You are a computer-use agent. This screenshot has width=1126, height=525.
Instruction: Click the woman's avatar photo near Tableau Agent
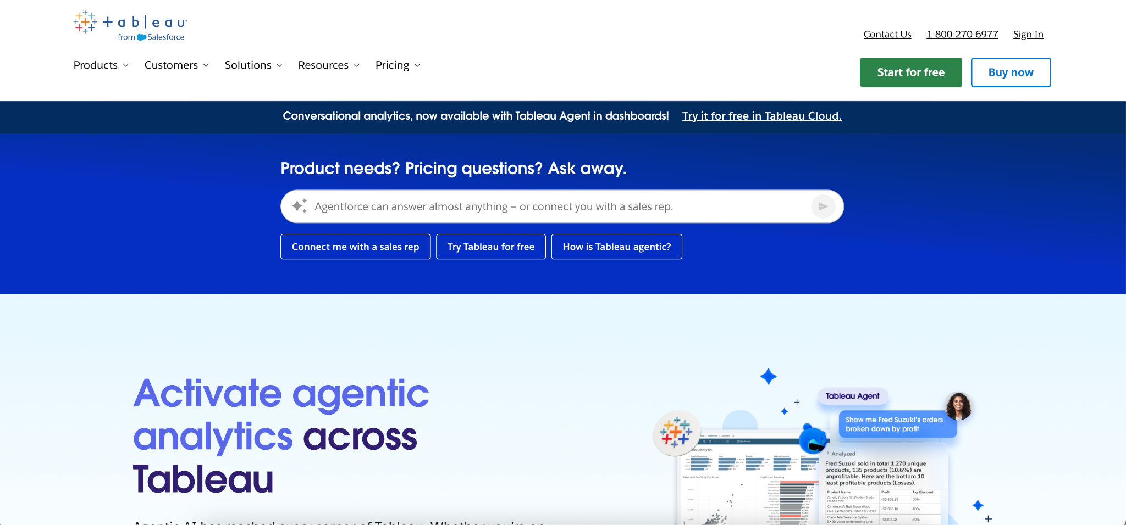click(958, 406)
